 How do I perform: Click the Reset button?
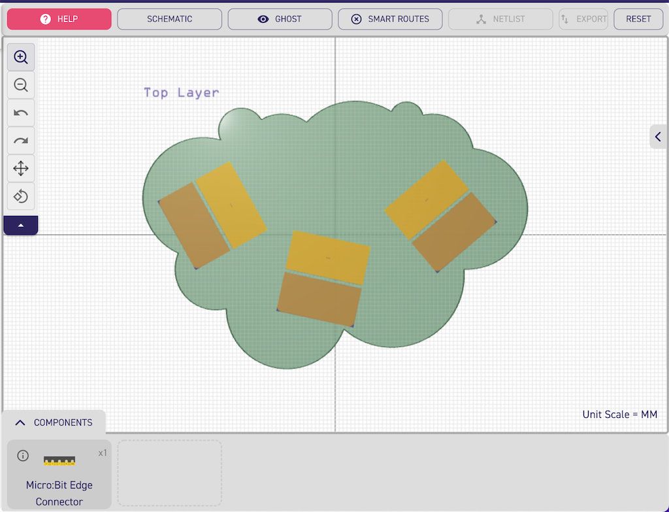click(638, 19)
